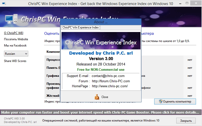Click нет score in the Графика row
The height and width of the screenshot is (126, 202).
coord(190,76)
